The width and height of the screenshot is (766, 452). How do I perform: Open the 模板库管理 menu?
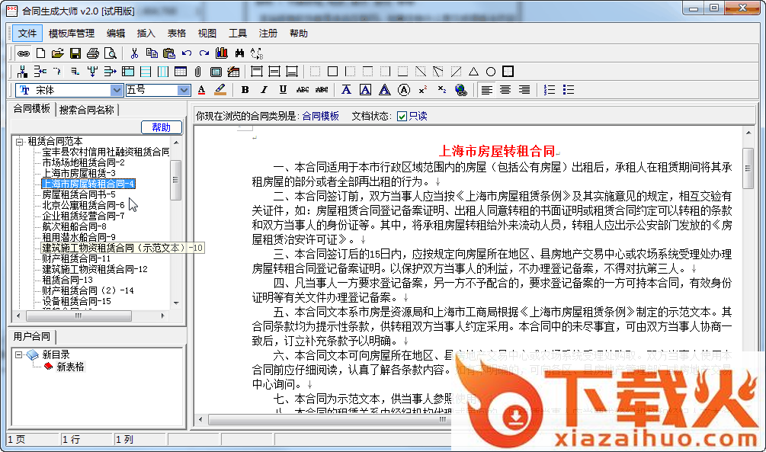coord(72,34)
